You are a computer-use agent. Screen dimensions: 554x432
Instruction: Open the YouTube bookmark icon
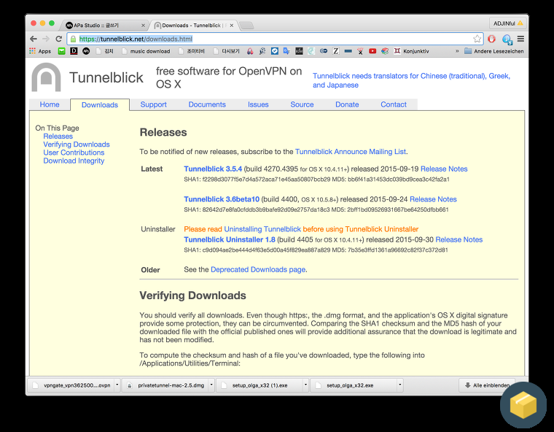click(x=372, y=51)
